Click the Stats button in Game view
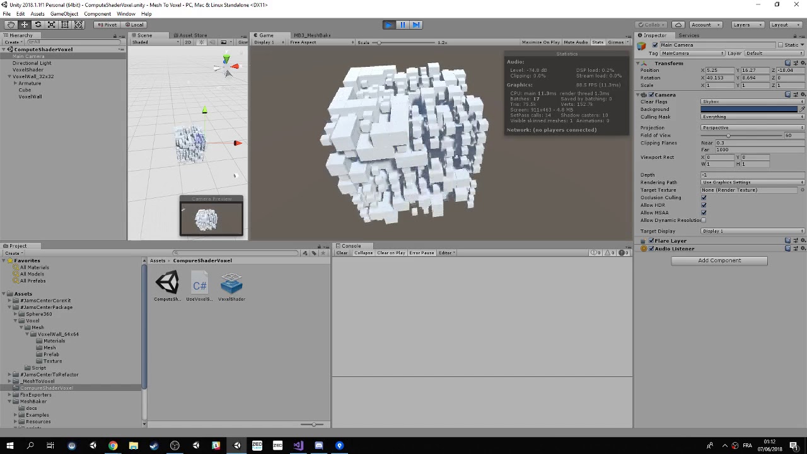 pos(598,42)
